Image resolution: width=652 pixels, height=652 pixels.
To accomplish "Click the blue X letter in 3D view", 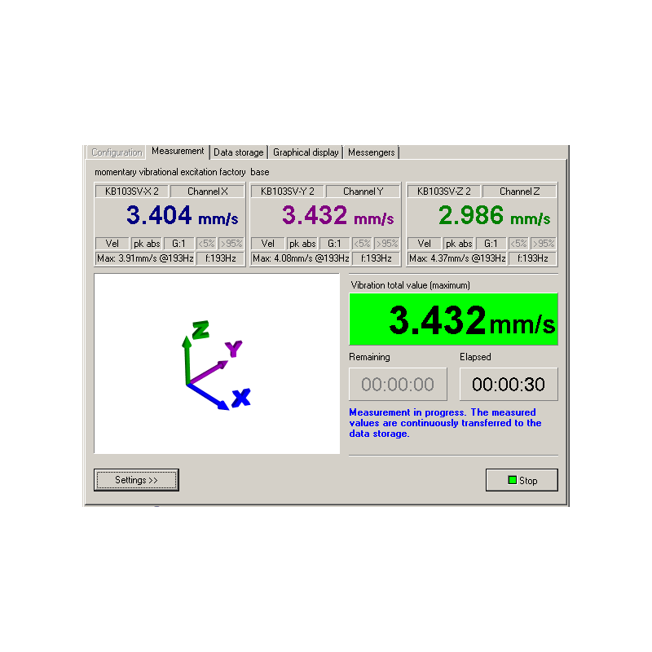I will [x=241, y=398].
